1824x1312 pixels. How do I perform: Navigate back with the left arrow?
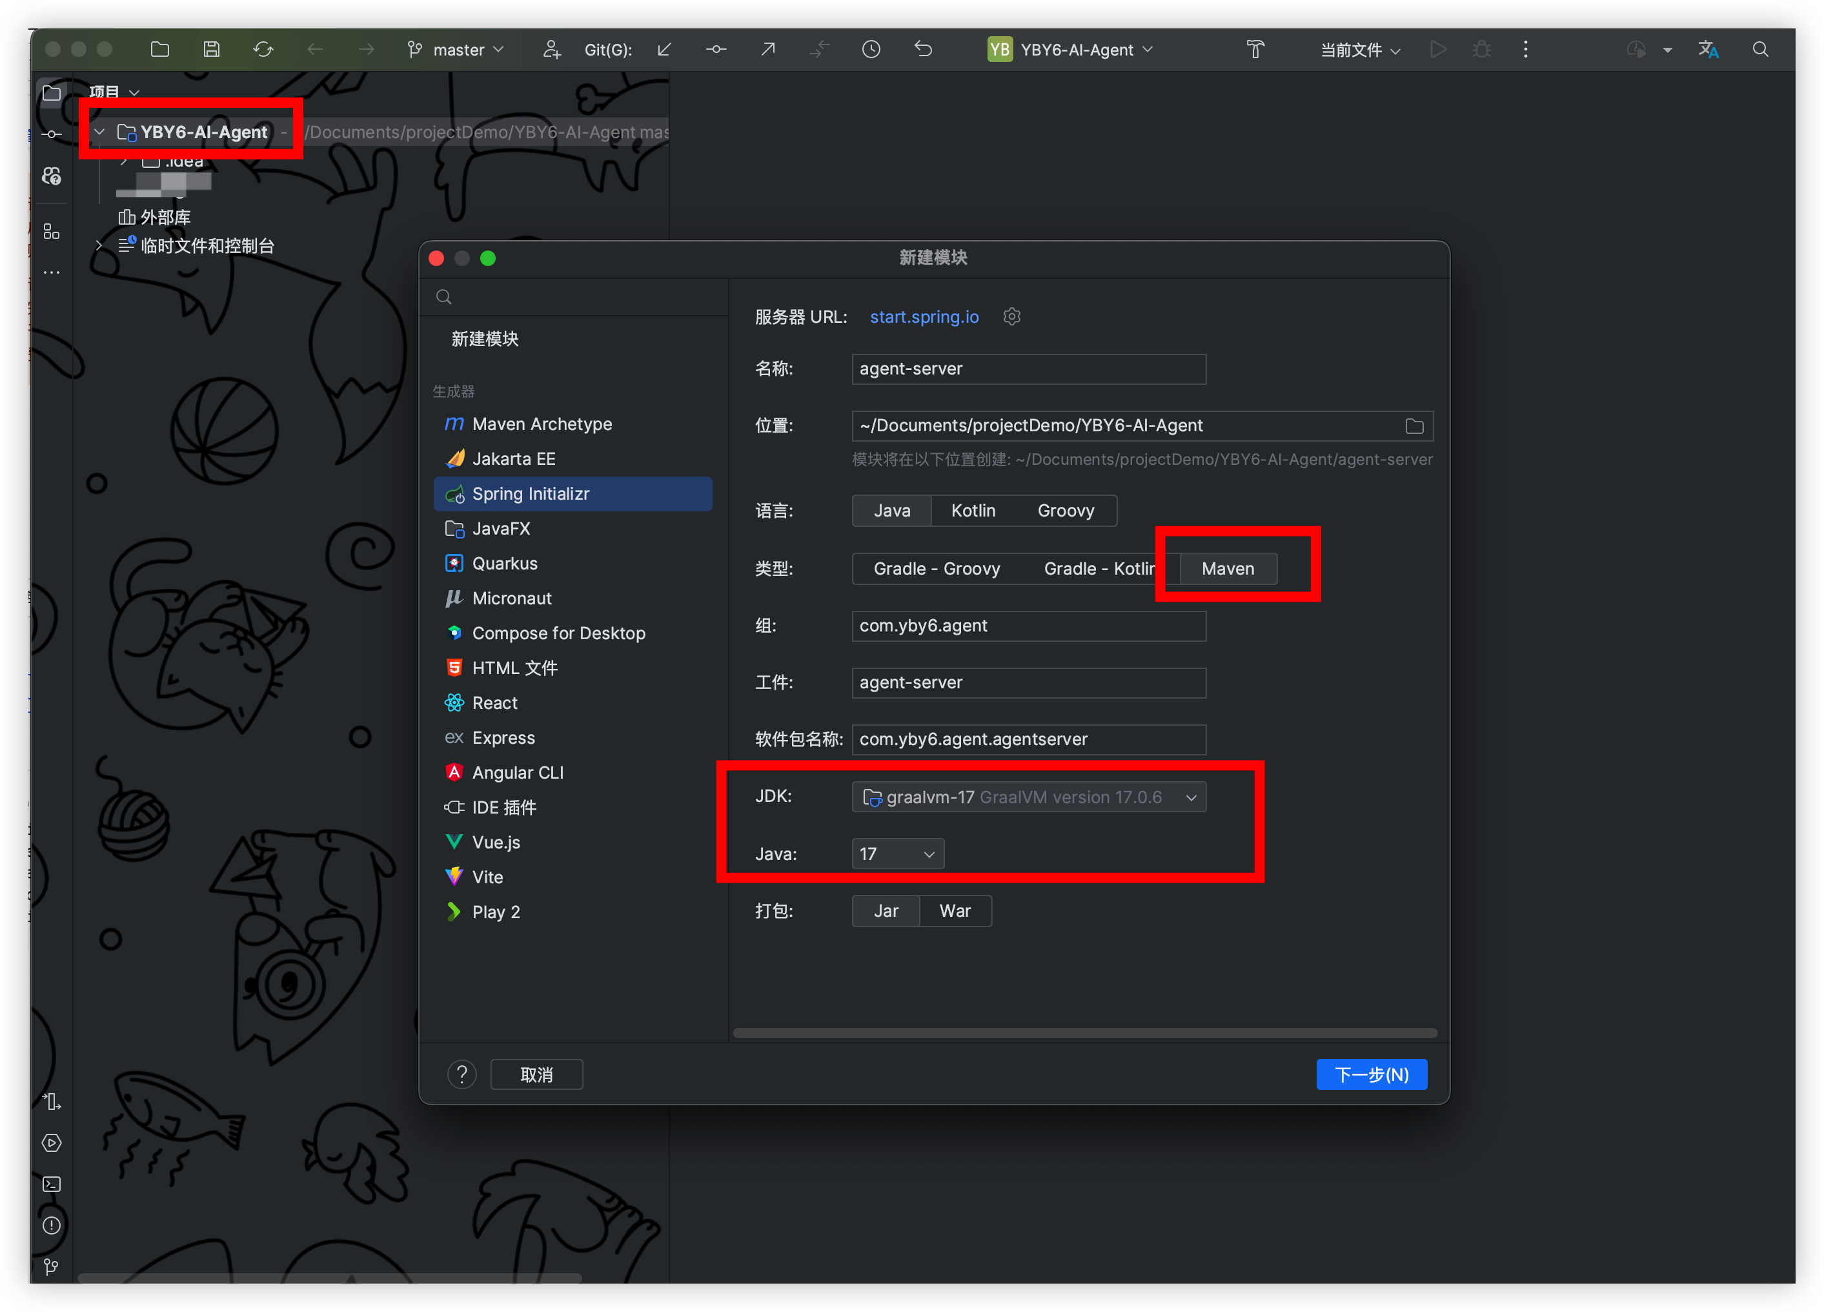[x=314, y=49]
